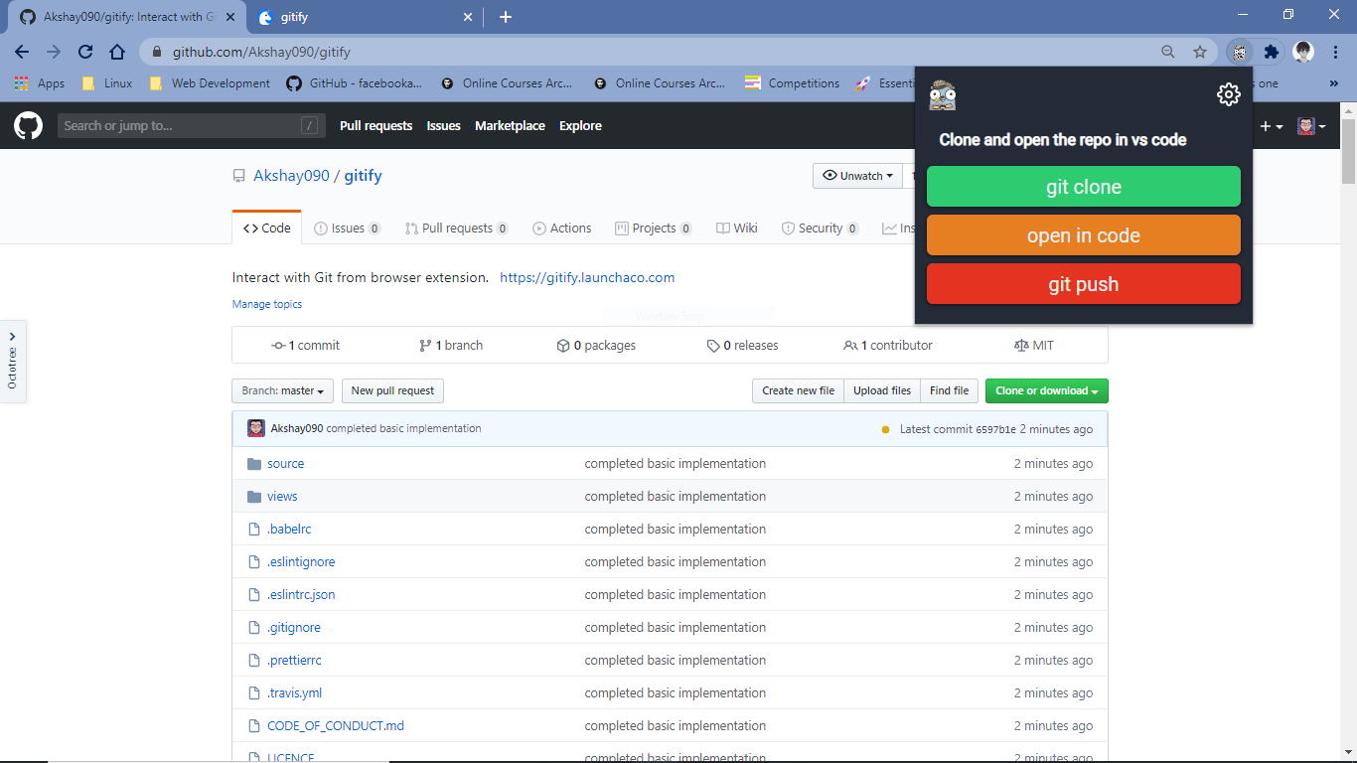
Task: Click the page vertical scrollbar
Action: (x=1348, y=152)
